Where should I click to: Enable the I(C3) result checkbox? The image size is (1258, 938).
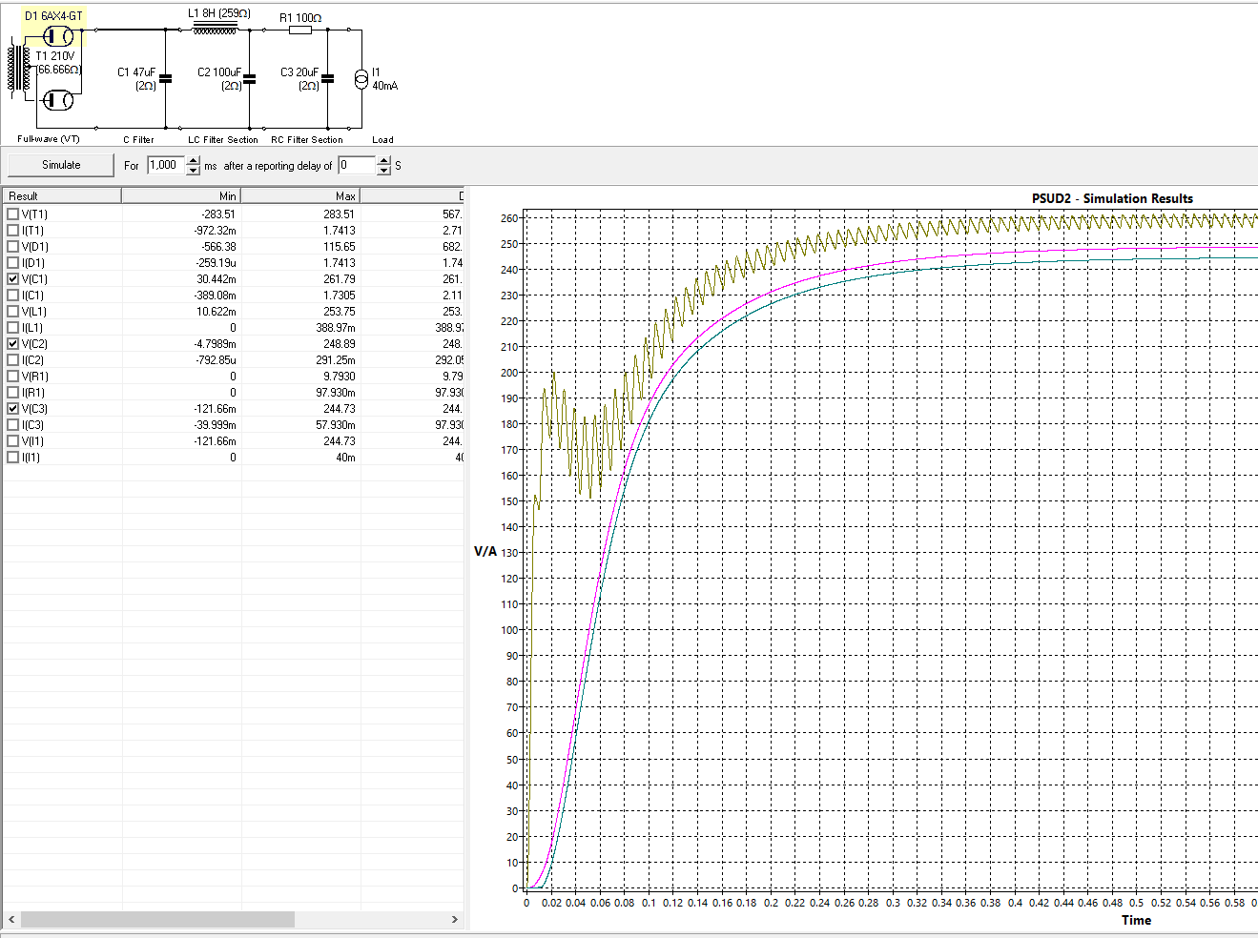pos(13,425)
